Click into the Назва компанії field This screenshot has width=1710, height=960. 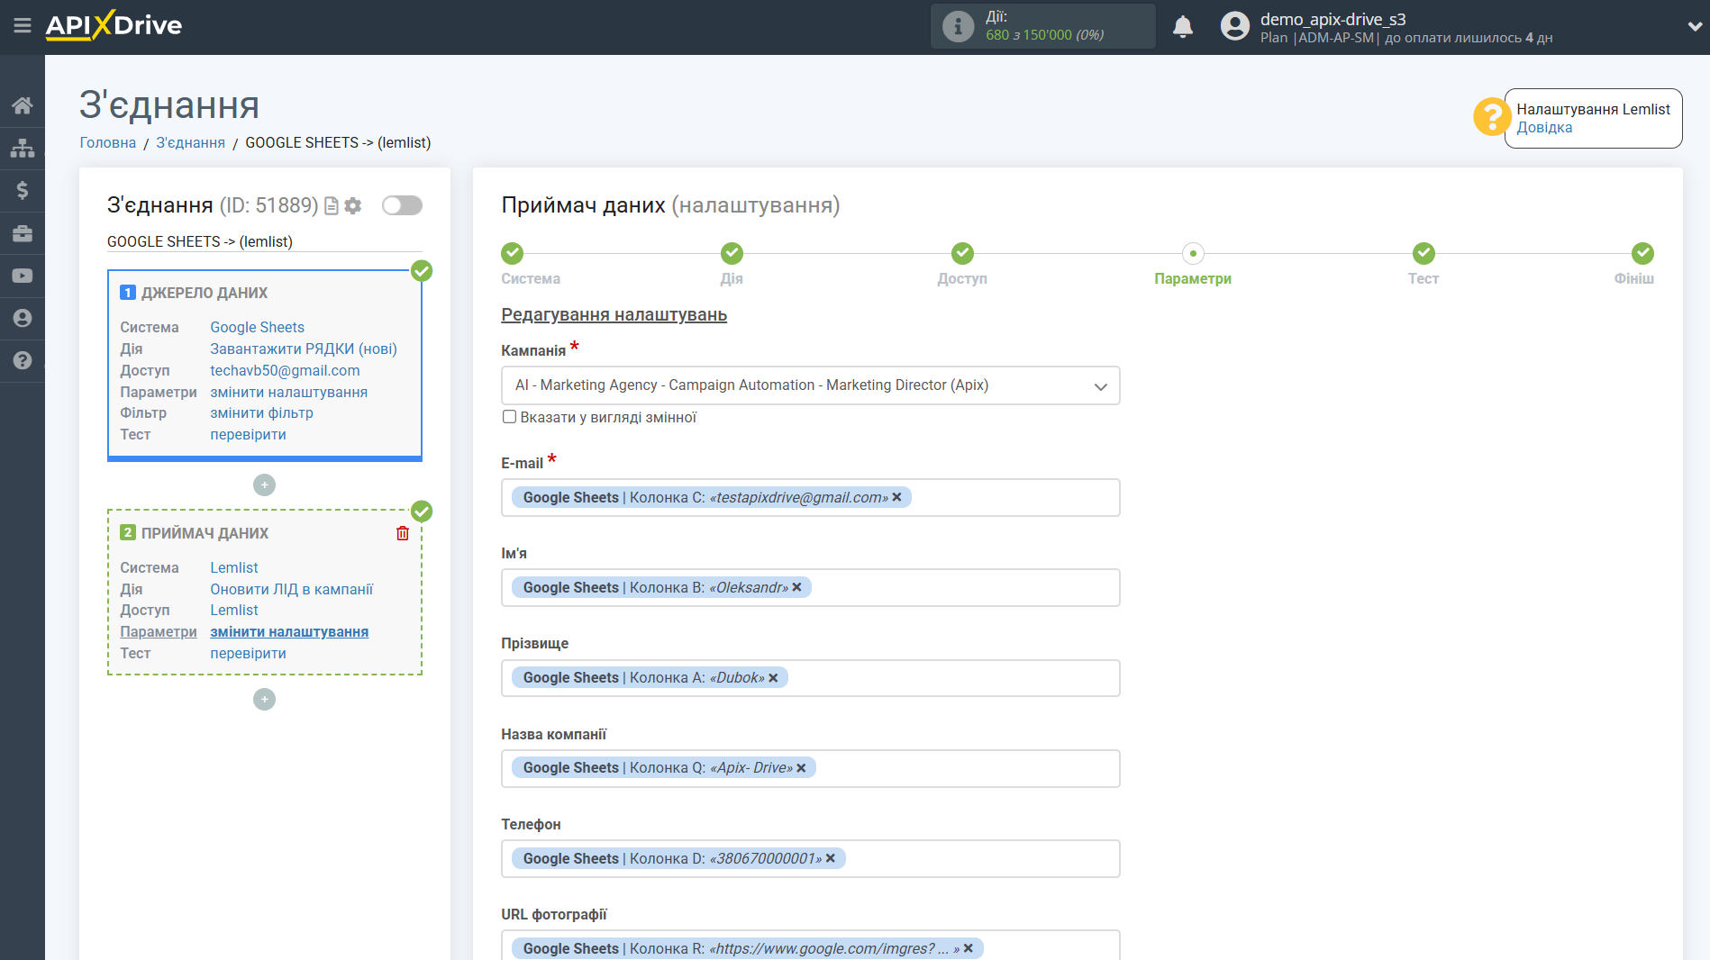coord(811,768)
